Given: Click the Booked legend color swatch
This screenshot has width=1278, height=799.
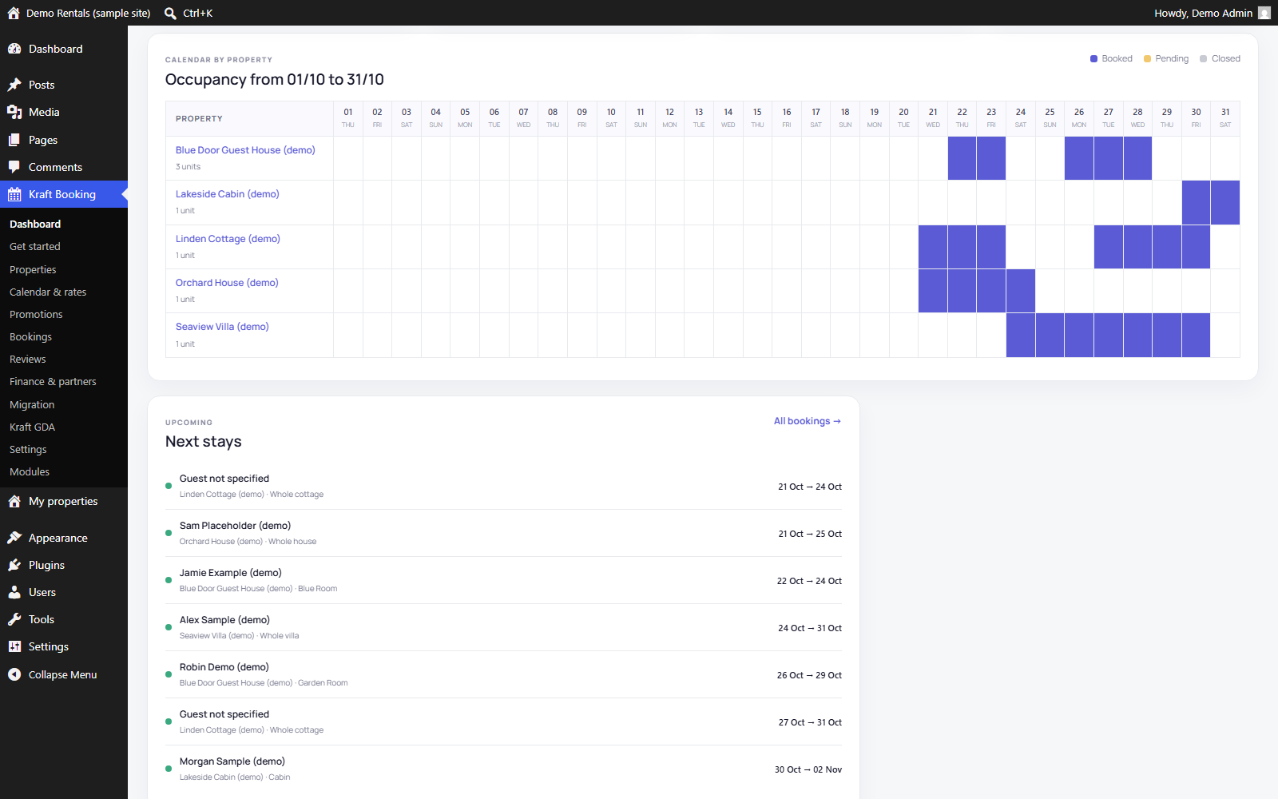Looking at the screenshot, I should [x=1093, y=58].
